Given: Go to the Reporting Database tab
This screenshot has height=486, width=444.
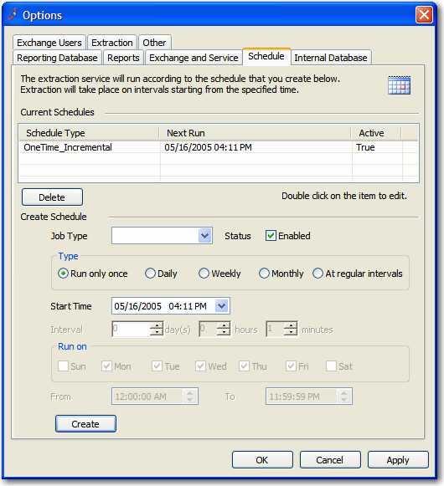Looking at the screenshot, I should (x=57, y=58).
